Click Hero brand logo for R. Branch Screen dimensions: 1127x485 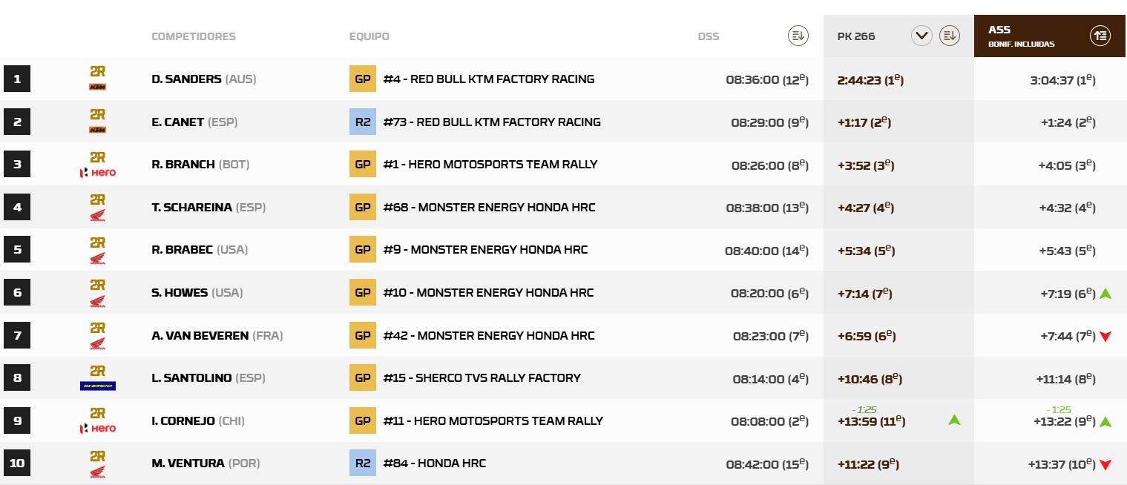click(x=97, y=173)
